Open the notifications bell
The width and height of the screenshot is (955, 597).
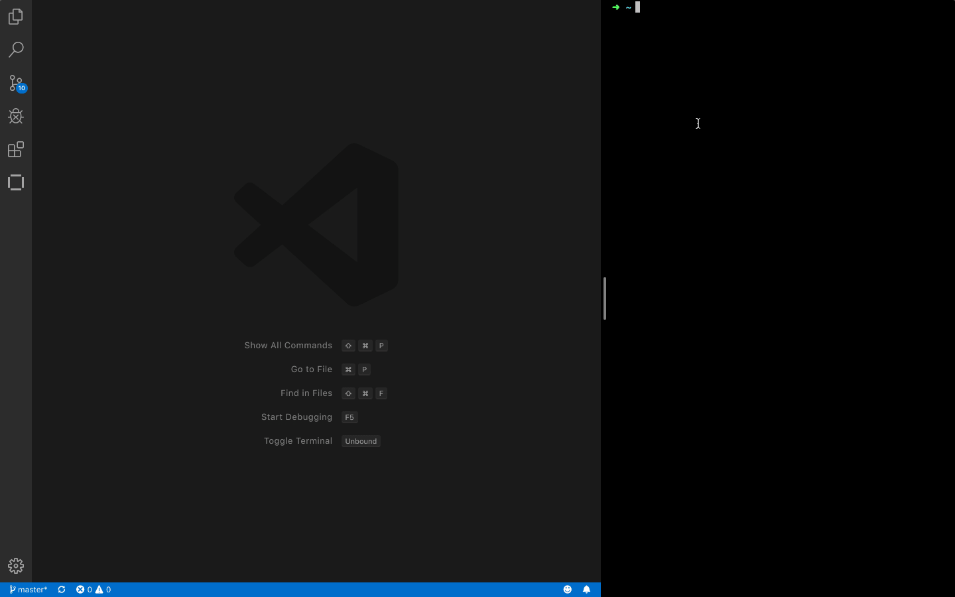click(586, 590)
